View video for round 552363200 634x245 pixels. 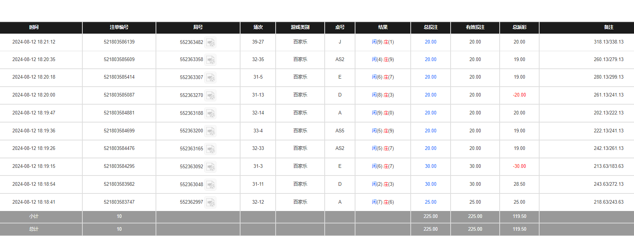[210, 131]
